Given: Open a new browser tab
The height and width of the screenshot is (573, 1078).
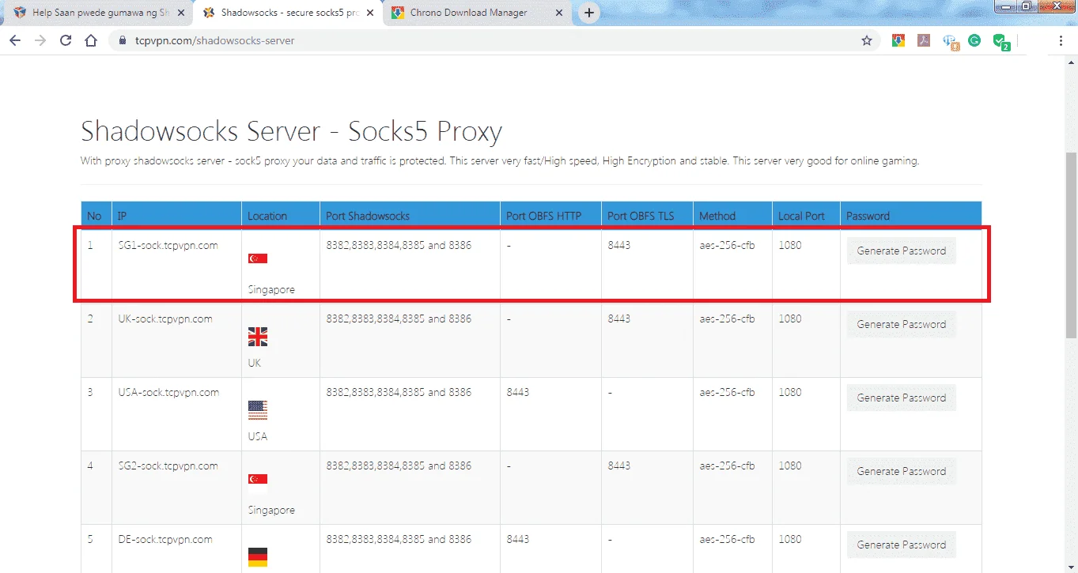Looking at the screenshot, I should point(588,13).
